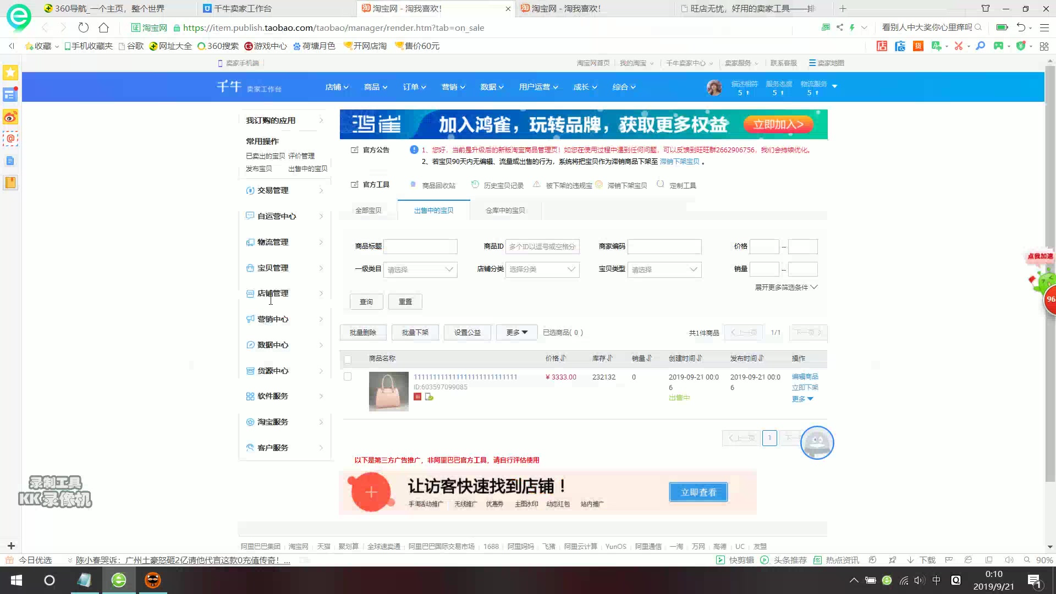Screen dimensions: 1056x594
Task: Click the red plus promotion icon
Action: click(371, 492)
